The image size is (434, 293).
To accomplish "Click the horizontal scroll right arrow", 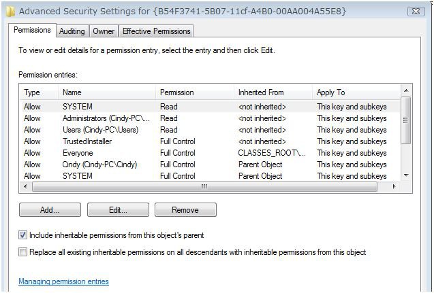I will tap(394, 186).
